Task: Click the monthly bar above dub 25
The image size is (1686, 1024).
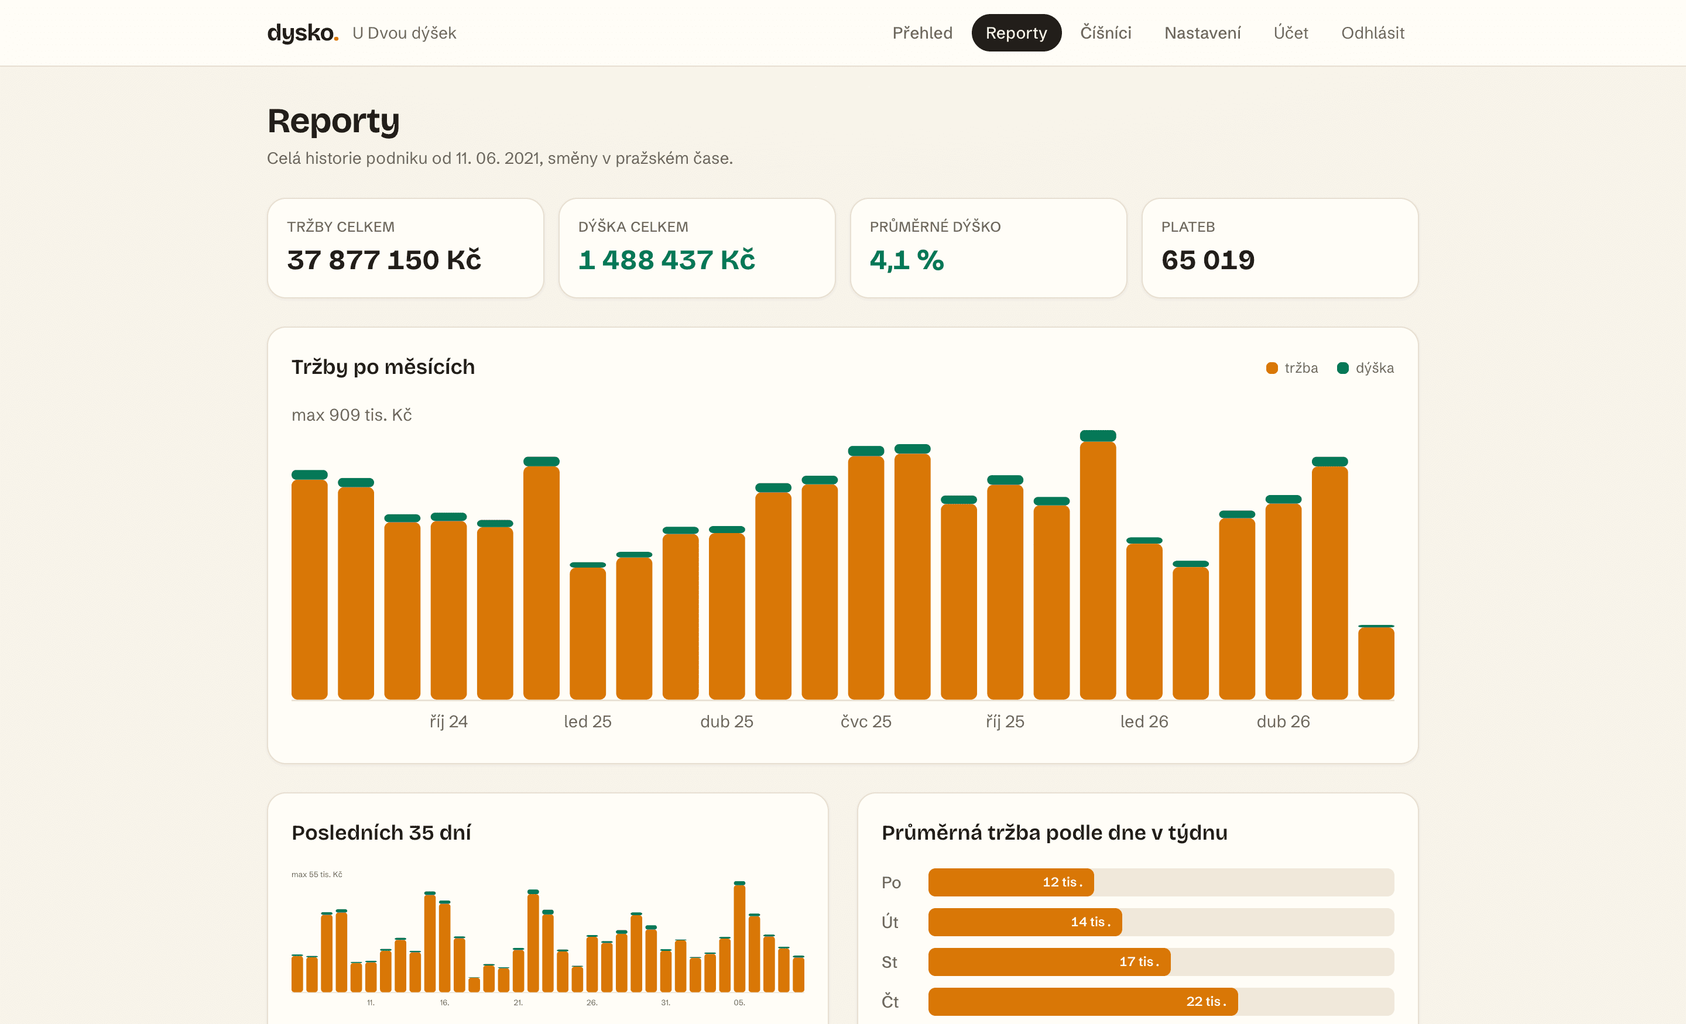Action: click(727, 613)
